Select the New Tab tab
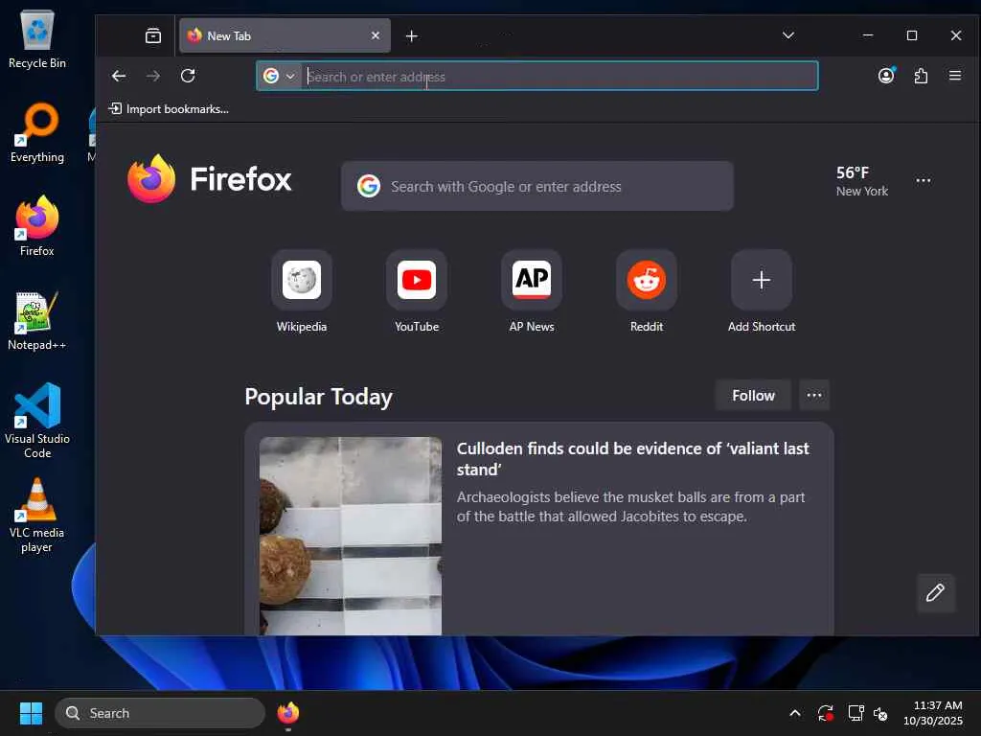This screenshot has width=981, height=736. pos(285,35)
